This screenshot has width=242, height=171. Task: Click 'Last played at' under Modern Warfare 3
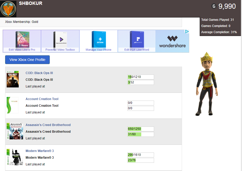coord(35,164)
